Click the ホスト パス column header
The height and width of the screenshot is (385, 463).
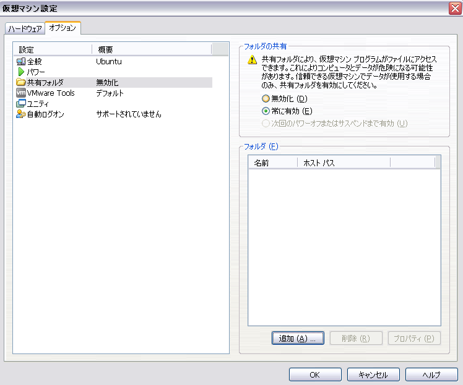344,163
